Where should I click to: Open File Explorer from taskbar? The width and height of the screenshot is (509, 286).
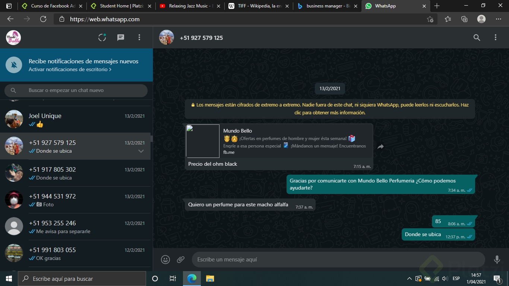(x=210, y=279)
